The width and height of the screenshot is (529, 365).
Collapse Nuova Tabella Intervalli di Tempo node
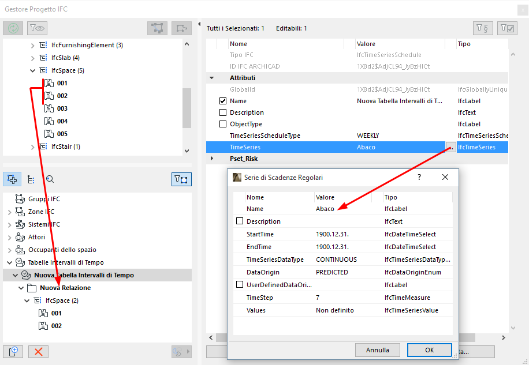[x=15, y=276]
